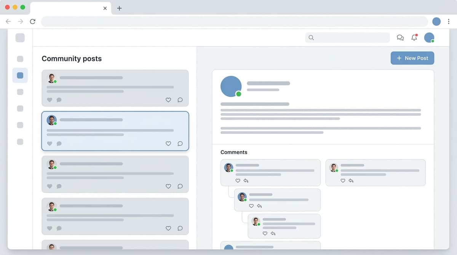Screen dimensions: 457x255
Task: Click the browser reload icon
Action: [33, 22]
